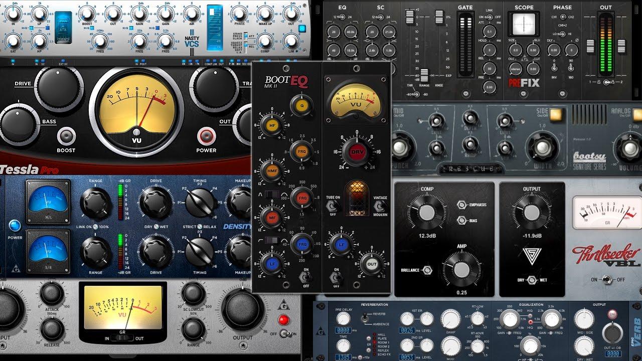Click the power button under the SCOPE section
642x361 pixels.
point(524,93)
